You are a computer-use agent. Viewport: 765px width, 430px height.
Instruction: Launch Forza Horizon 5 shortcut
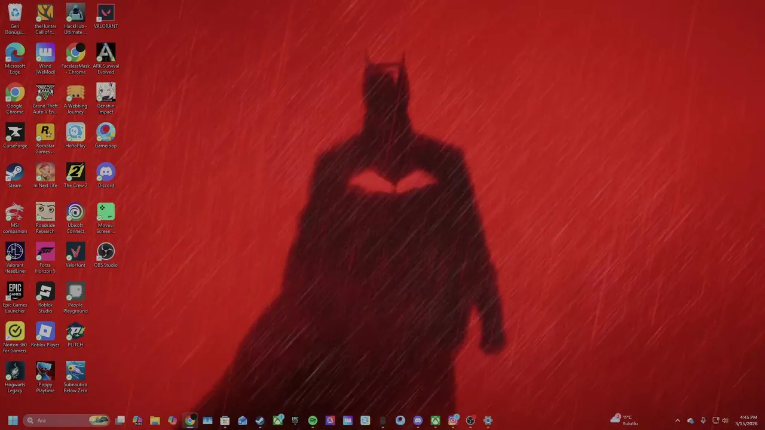pos(45,259)
